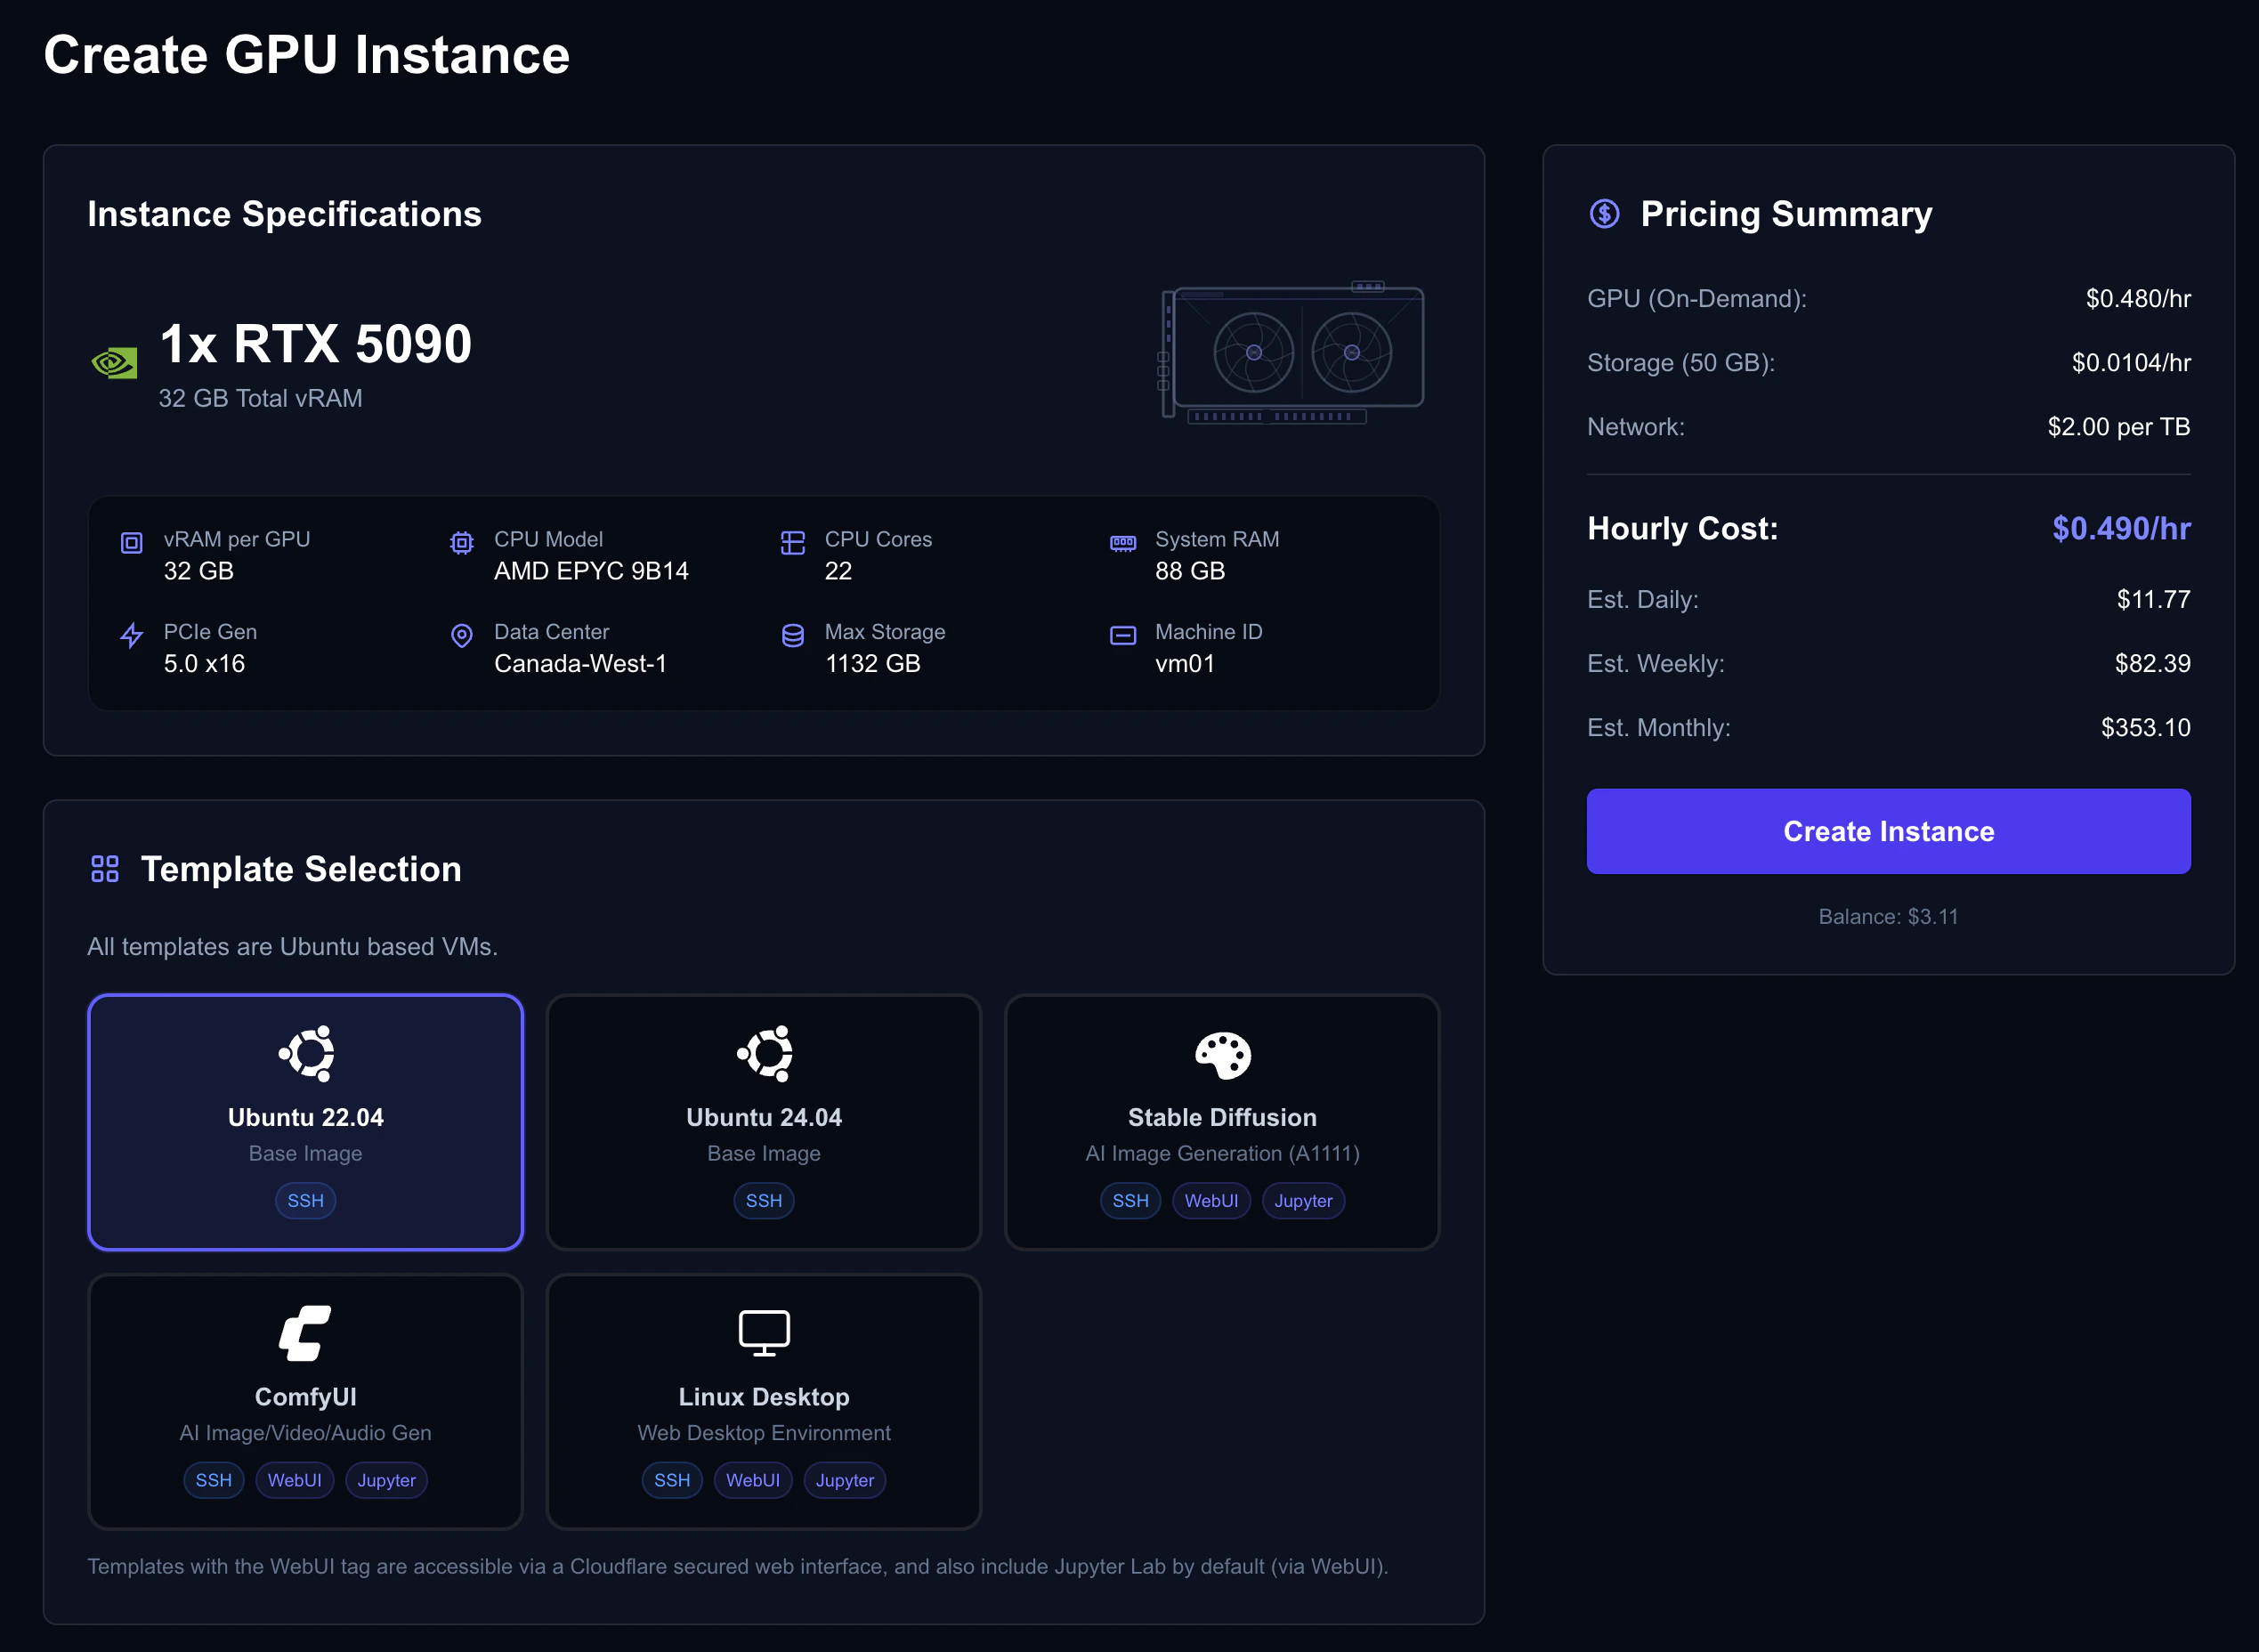The image size is (2259, 1652).
Task: Click the PCIe Gen lightning icon
Action: (x=131, y=635)
